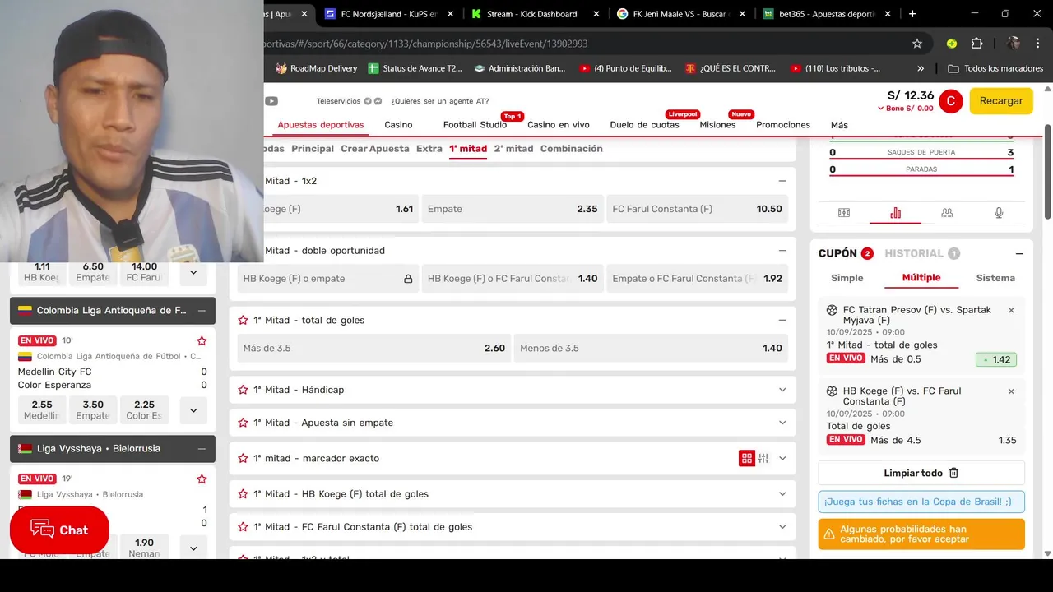Favorite 1° Mitad - Apuesta sin empate market
The width and height of the screenshot is (1053, 592).
coord(243,423)
